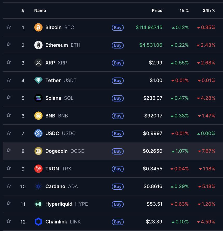Toggle watchlist star for Bitcoin

tap(9, 27)
